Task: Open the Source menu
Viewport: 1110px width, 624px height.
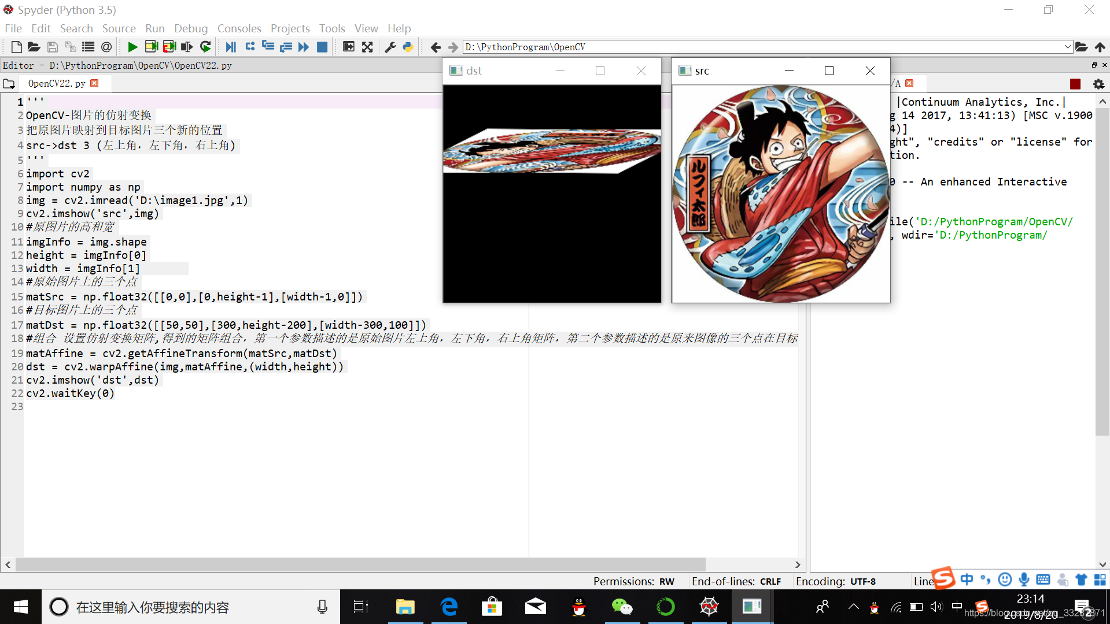Action: tap(119, 28)
